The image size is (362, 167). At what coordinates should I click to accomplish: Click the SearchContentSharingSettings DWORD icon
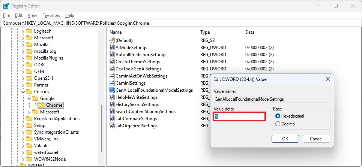pyautogui.click(x=112, y=111)
